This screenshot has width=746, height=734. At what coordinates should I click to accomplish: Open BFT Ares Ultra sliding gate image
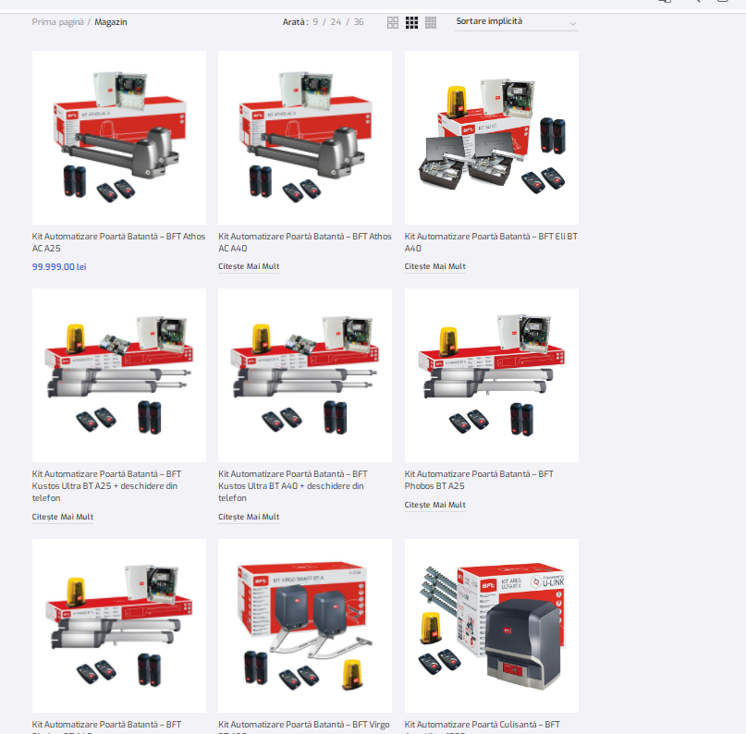click(x=492, y=626)
